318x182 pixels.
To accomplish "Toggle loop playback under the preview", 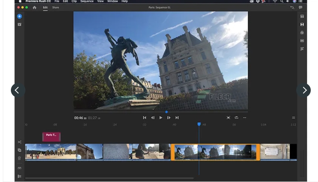I will click(x=237, y=118).
